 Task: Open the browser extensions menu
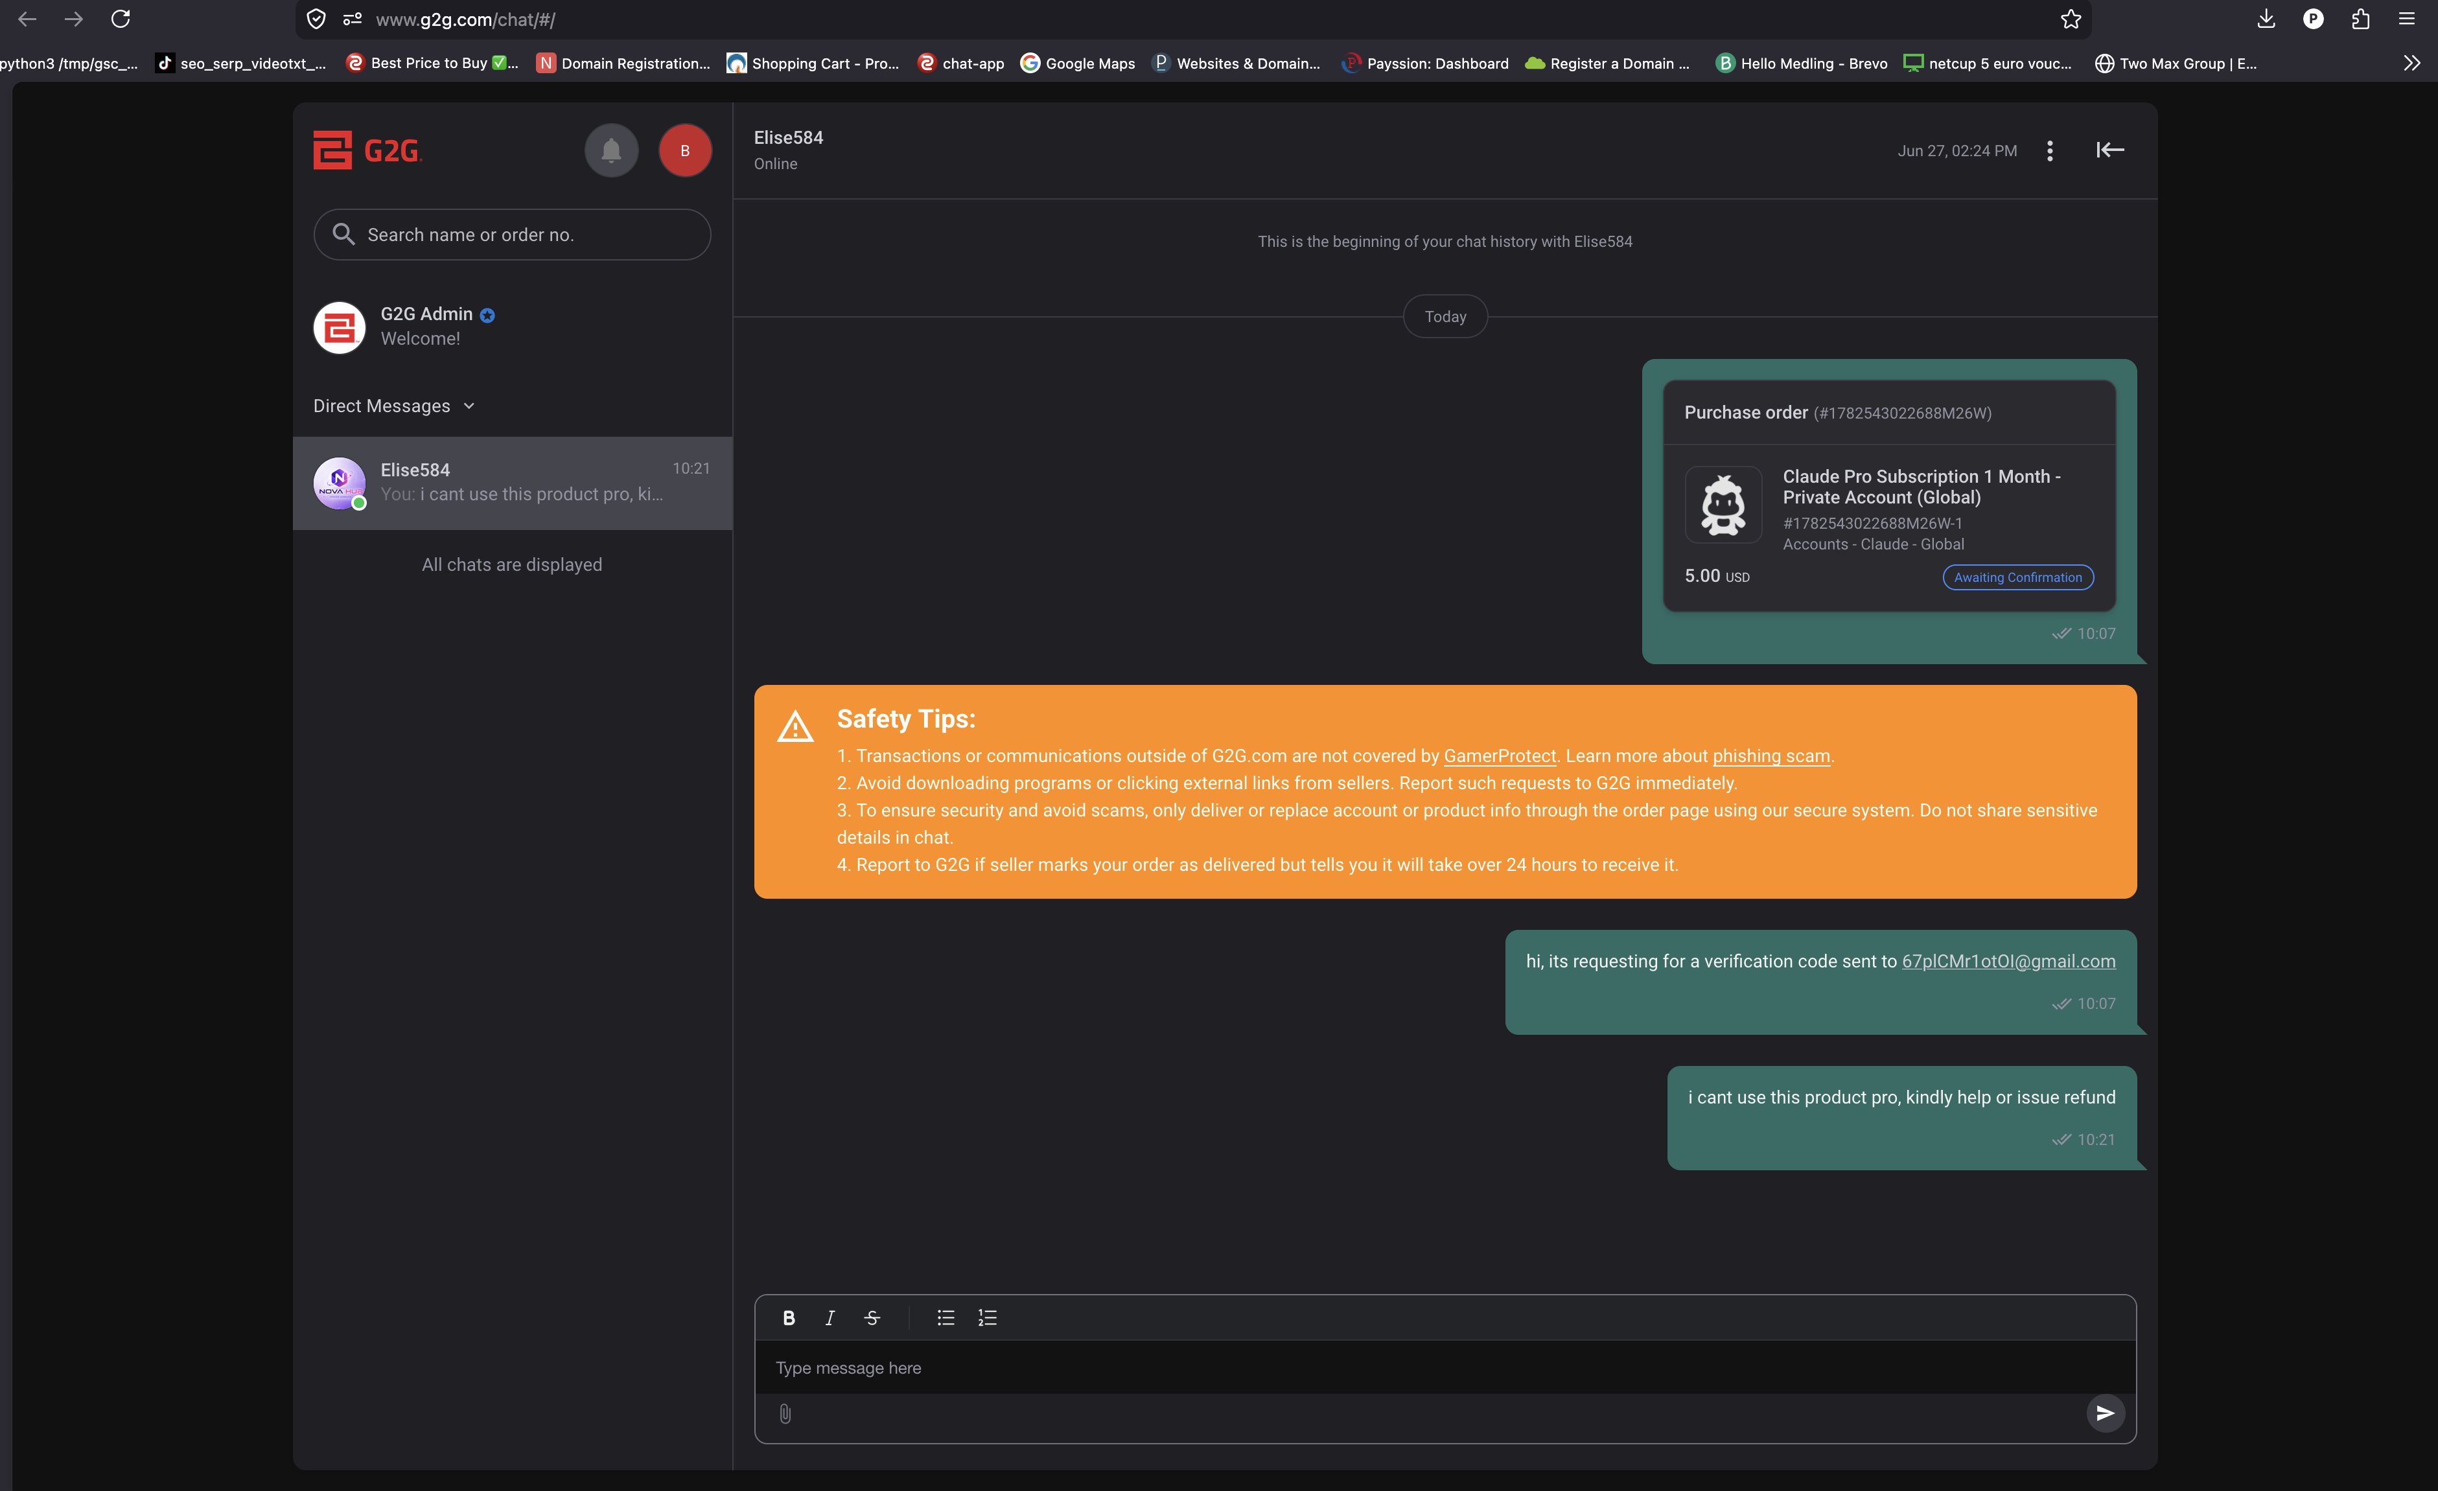[2361, 19]
